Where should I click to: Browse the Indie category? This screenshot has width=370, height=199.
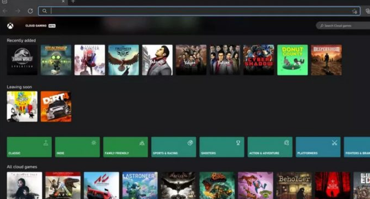pos(77,147)
